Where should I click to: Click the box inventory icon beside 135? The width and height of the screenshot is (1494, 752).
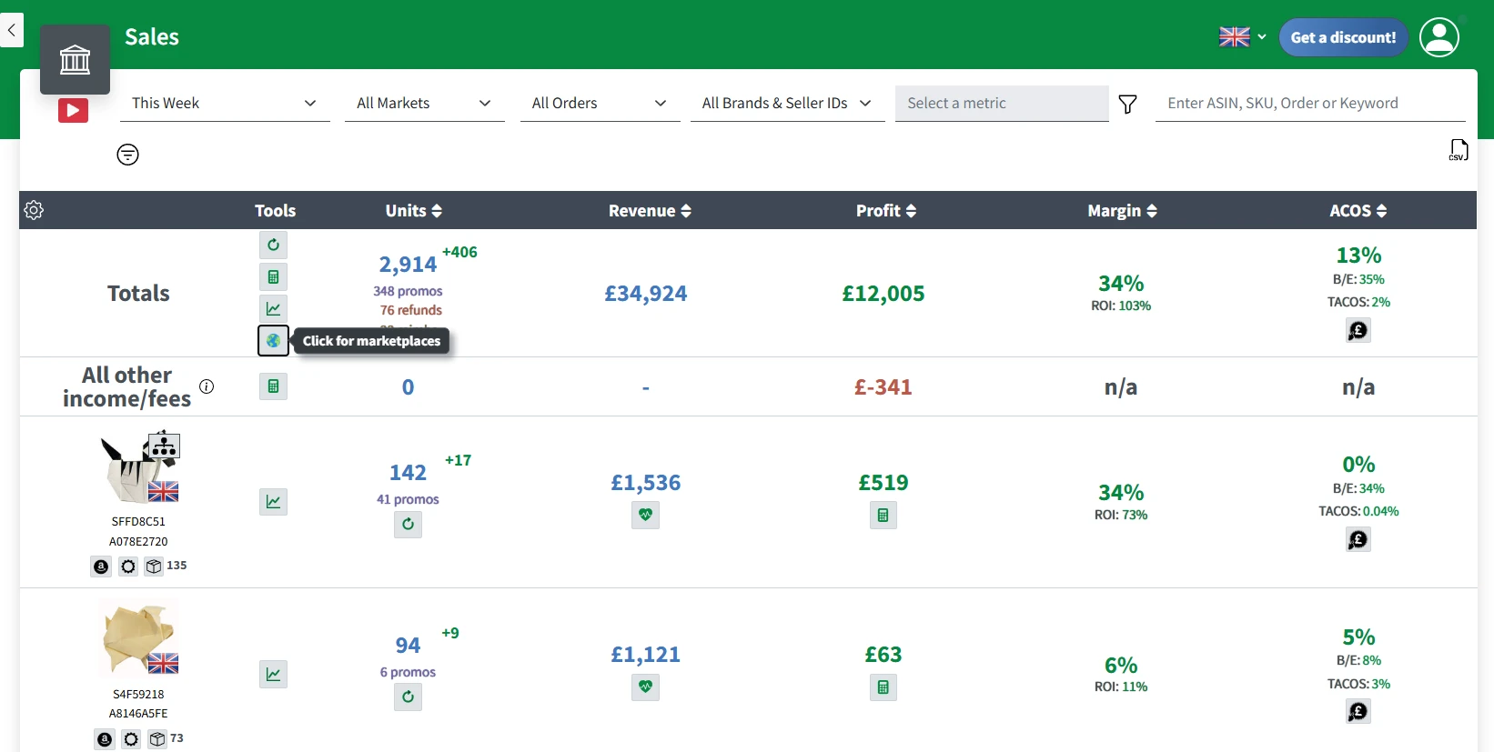(x=154, y=567)
